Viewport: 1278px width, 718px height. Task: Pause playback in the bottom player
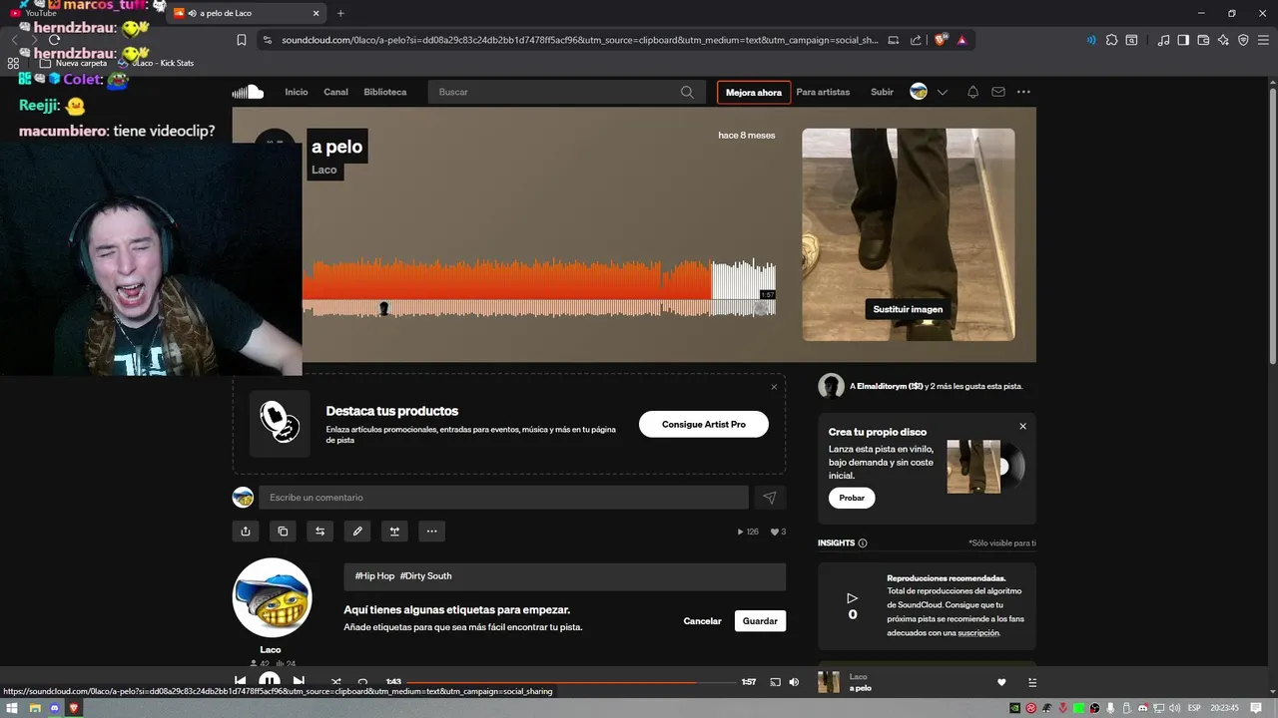pyautogui.click(x=270, y=682)
